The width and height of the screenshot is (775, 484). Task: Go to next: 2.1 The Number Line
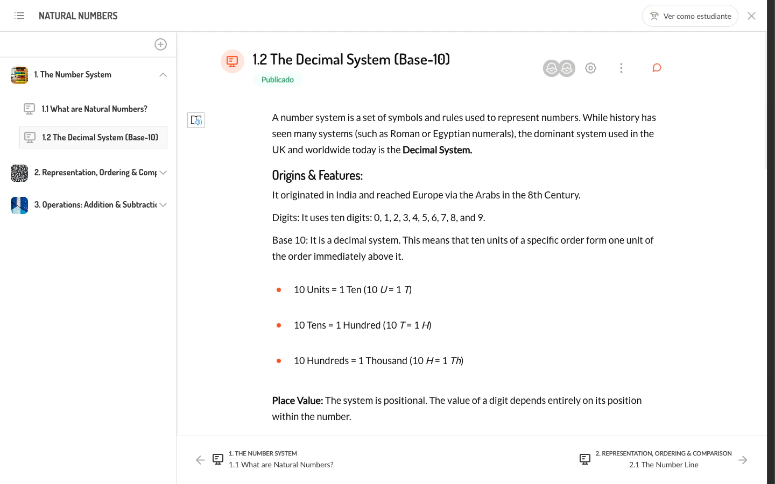[x=664, y=465]
